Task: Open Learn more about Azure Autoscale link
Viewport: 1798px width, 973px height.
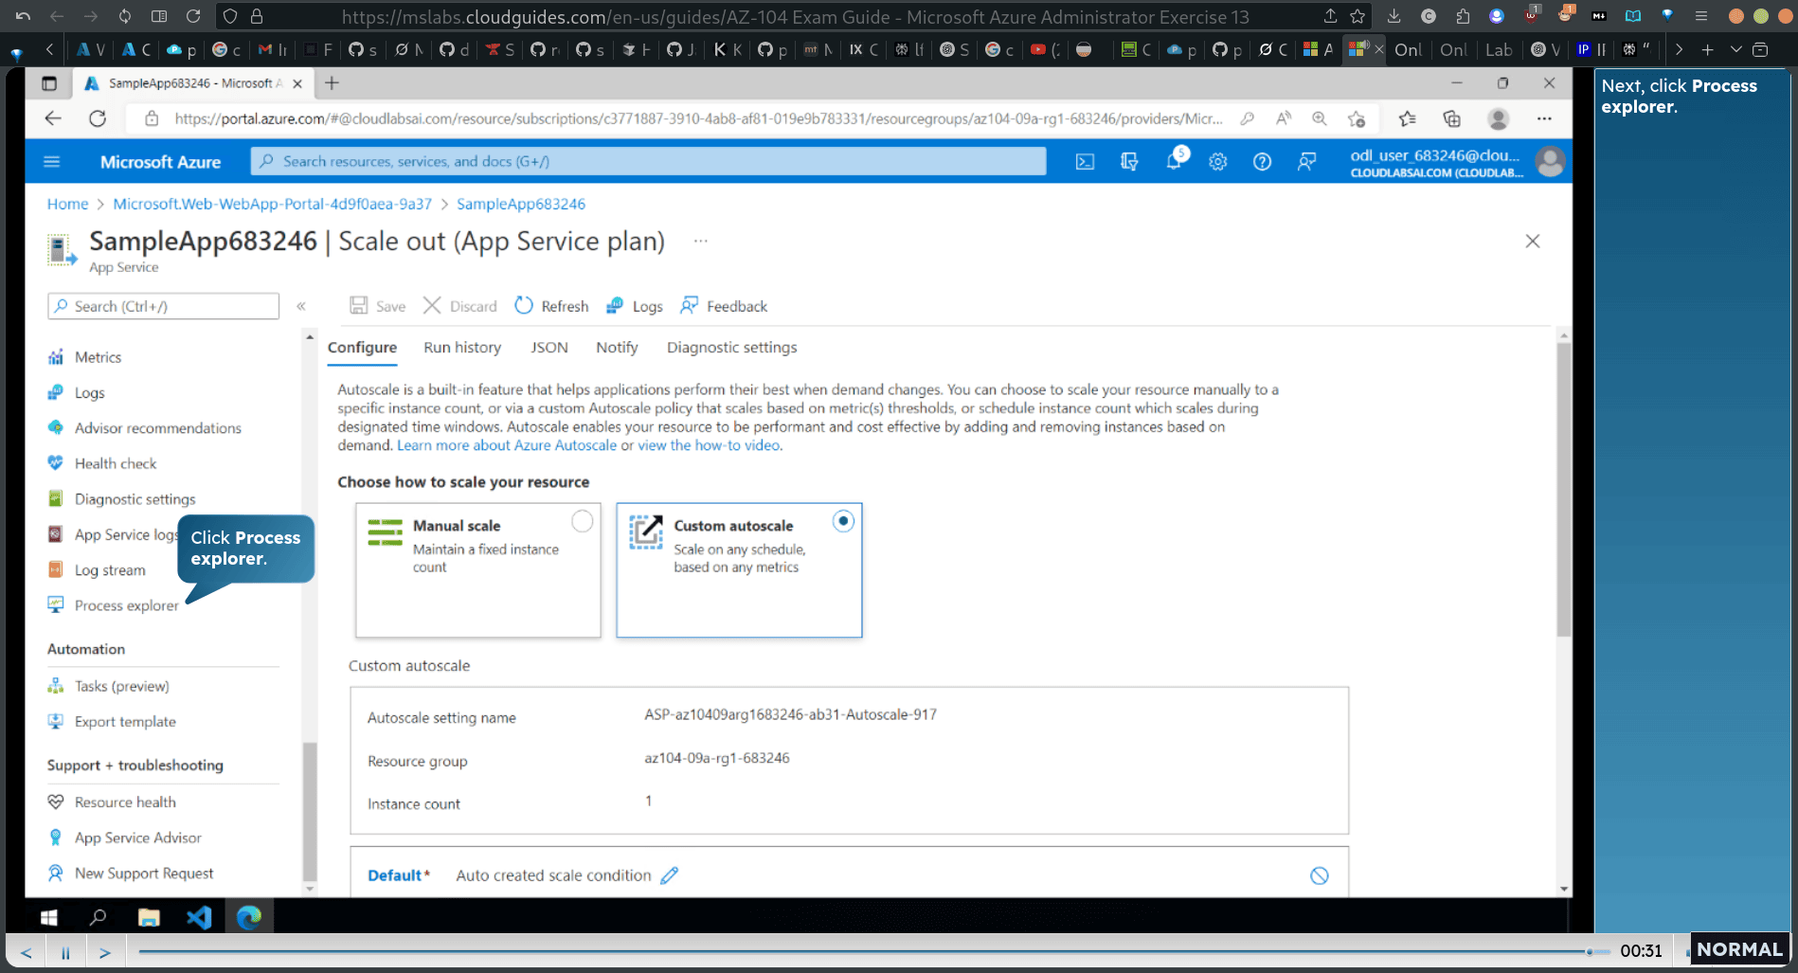Action: tap(507, 445)
